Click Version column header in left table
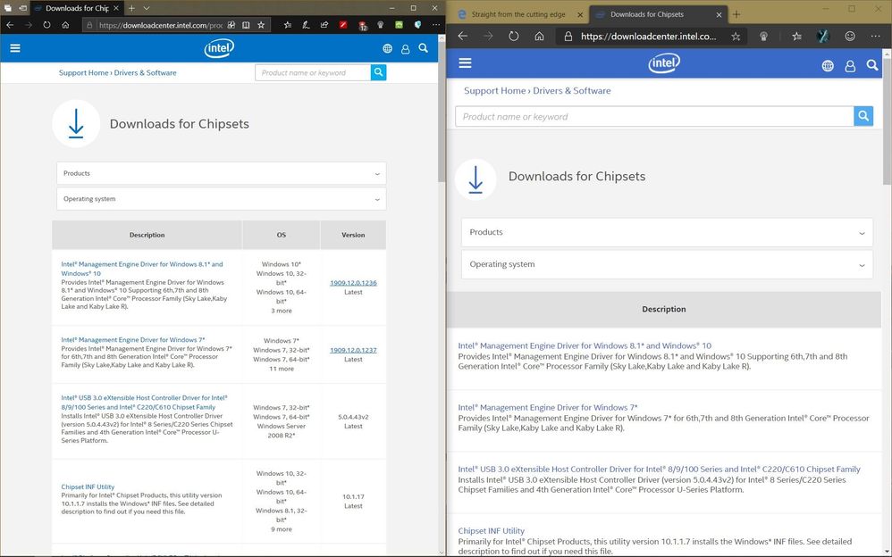Viewport: 892px width, 557px height. pyautogui.click(x=353, y=235)
